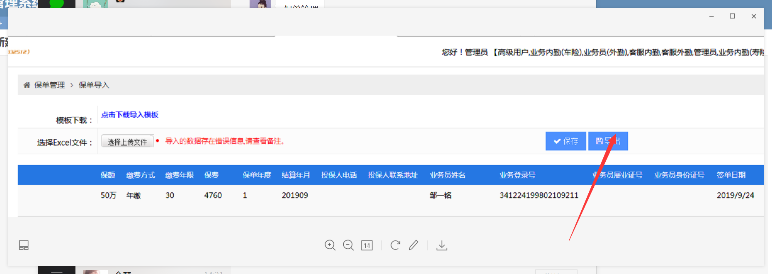The width and height of the screenshot is (772, 274).
Task: Close the image viewer window
Action: (x=754, y=16)
